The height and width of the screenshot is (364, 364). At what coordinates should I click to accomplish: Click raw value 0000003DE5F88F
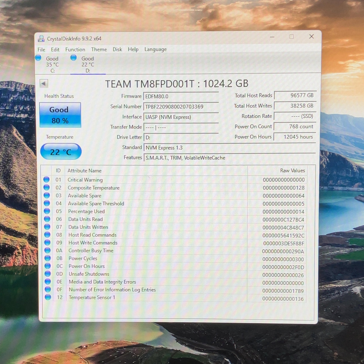283,243
